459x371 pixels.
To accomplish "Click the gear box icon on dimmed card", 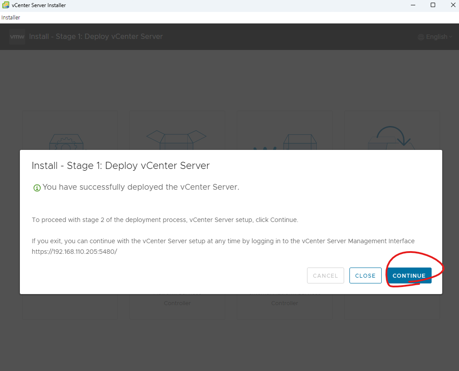I will 66,142.
